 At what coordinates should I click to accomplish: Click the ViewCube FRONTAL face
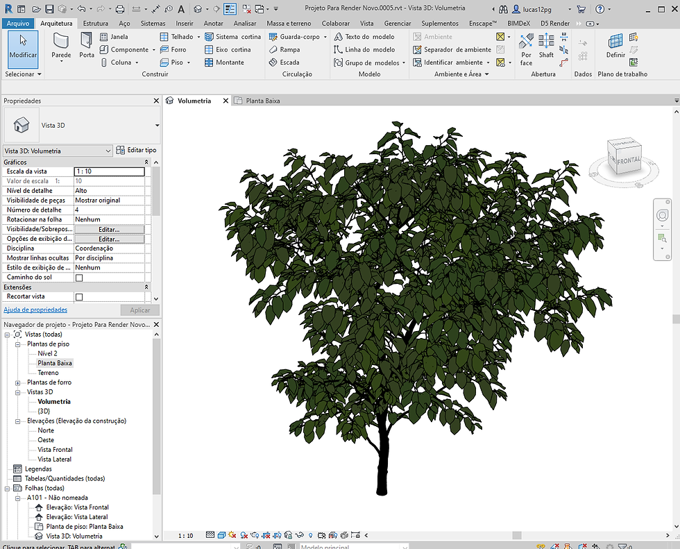click(x=629, y=160)
